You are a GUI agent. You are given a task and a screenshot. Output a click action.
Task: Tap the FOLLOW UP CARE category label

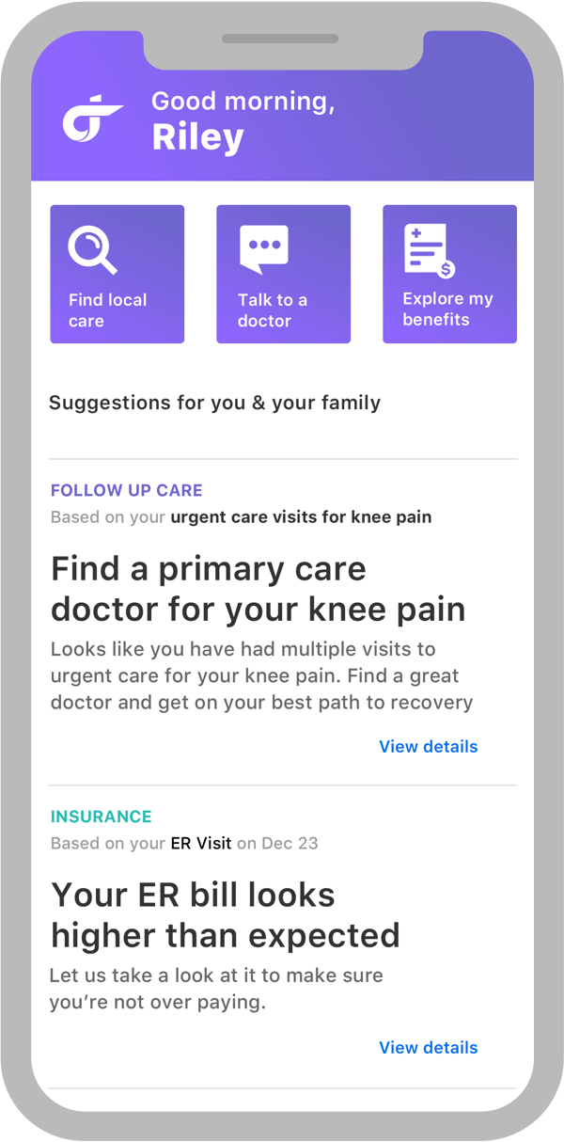tap(126, 490)
